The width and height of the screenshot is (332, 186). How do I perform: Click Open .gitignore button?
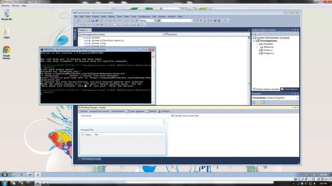coord(135,111)
